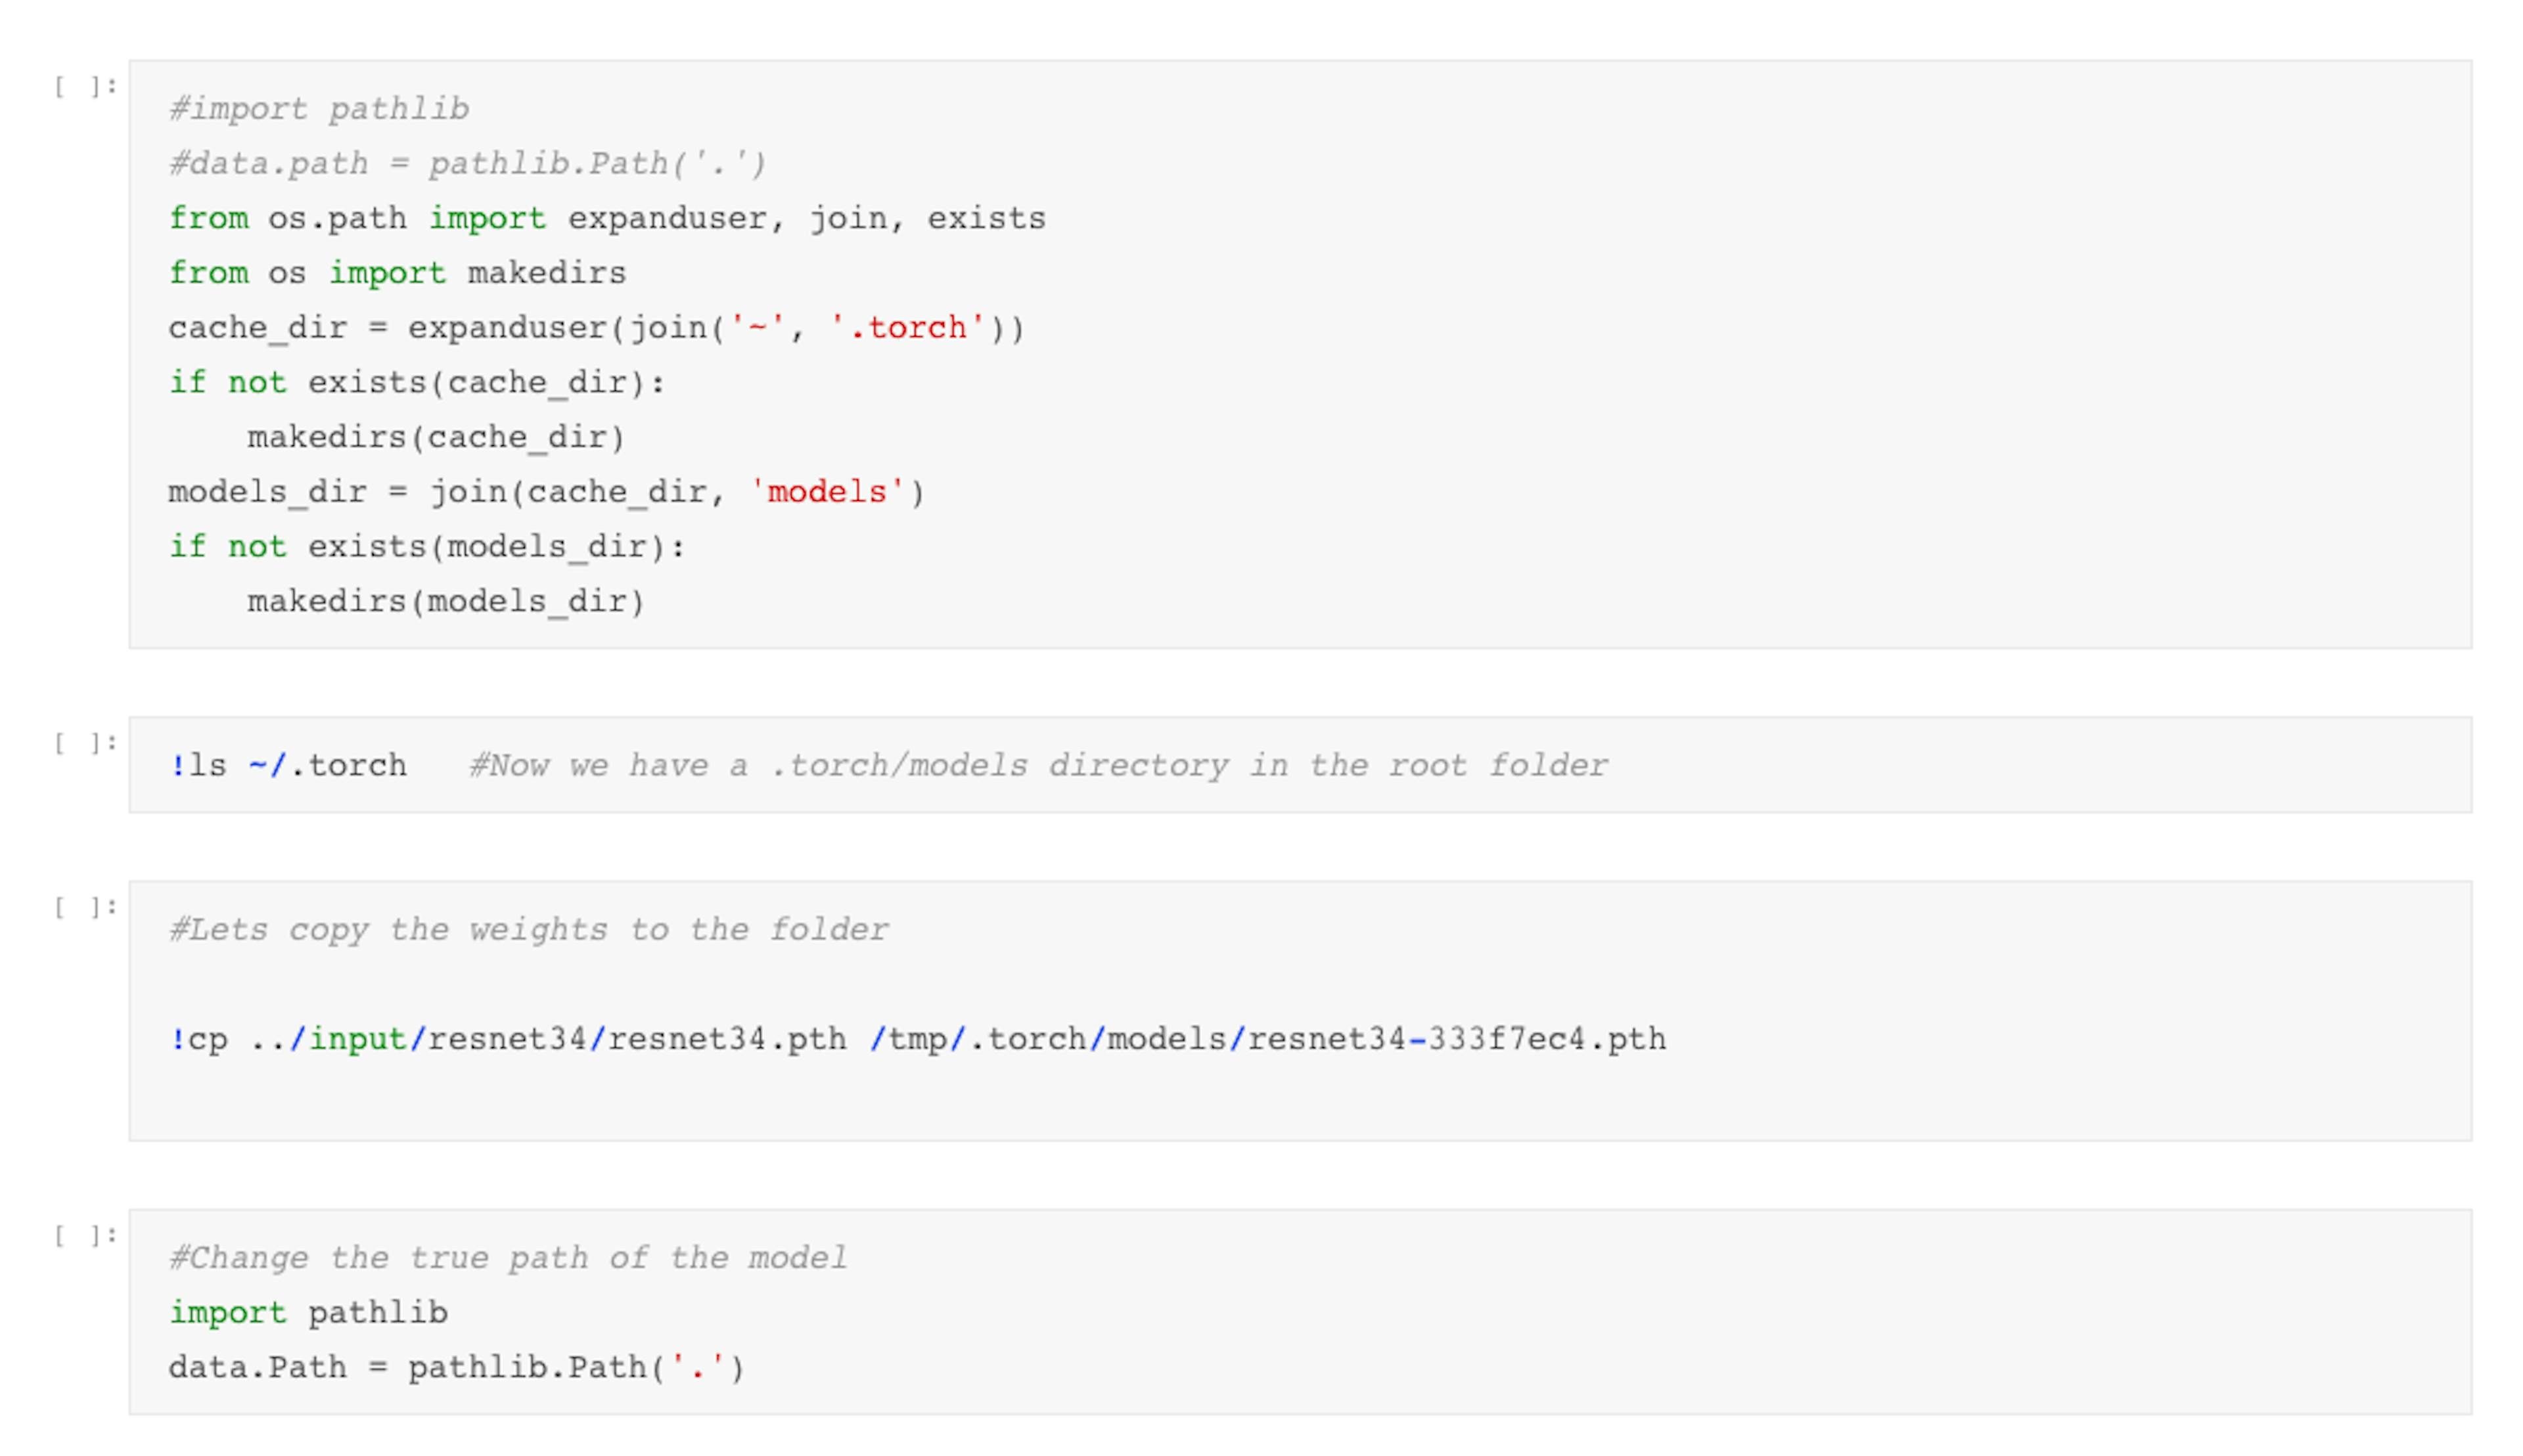Viewport: 2523px width, 1456px height.
Task: Click the 'data.Path = pathlib.Path' line
Action: [x=456, y=1368]
